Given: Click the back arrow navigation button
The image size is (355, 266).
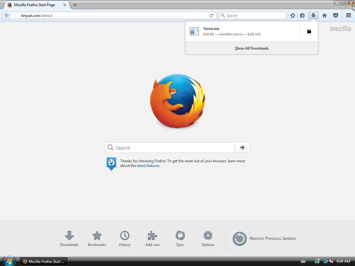Looking at the screenshot, I should pos(6,15).
